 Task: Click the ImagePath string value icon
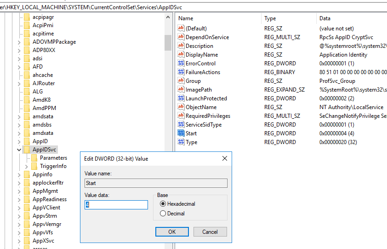pyautogui.click(x=181, y=90)
